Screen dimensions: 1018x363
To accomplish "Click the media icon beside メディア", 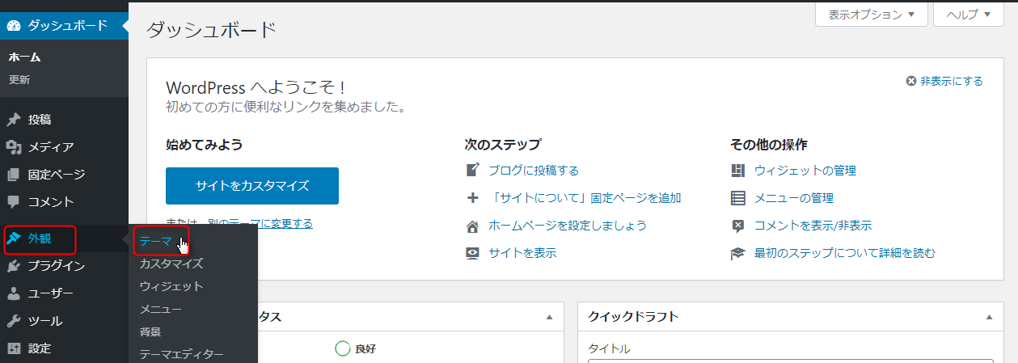I will click(x=14, y=147).
